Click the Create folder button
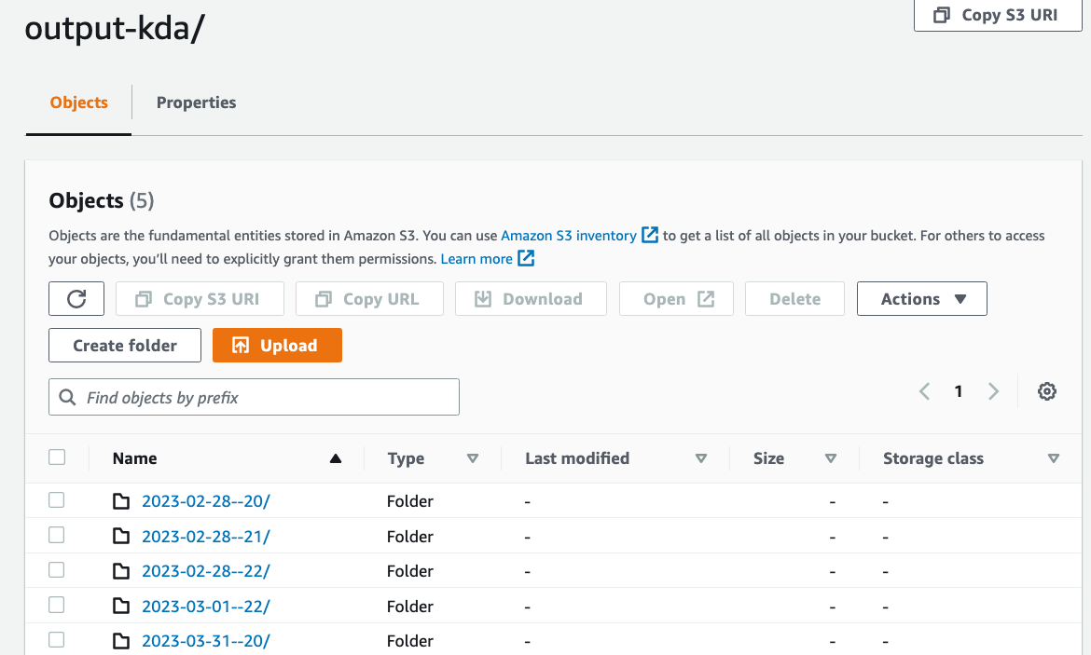 coord(124,345)
